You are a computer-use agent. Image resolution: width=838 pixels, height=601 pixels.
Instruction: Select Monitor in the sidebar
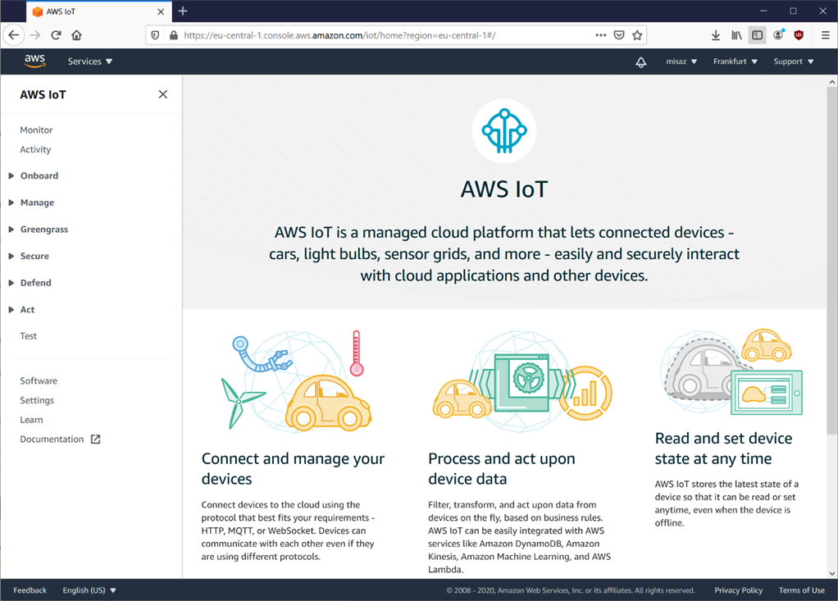coord(36,130)
